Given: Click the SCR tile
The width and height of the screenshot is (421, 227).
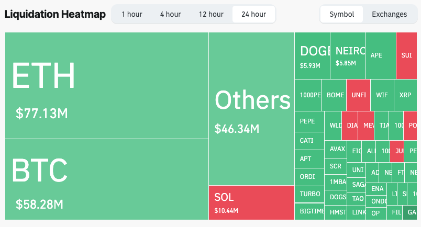Looking at the screenshot, I should tap(336, 166).
